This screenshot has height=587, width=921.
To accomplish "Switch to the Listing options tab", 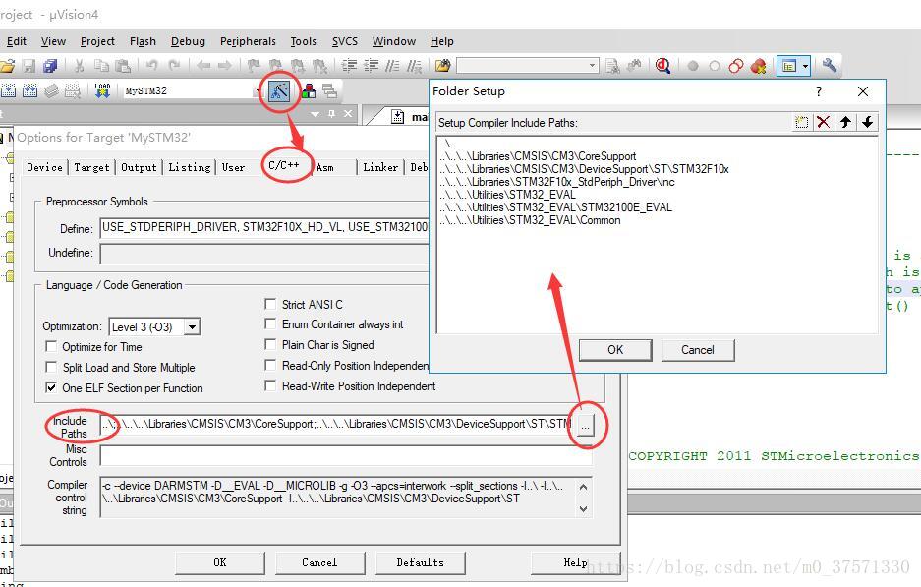I will (189, 167).
